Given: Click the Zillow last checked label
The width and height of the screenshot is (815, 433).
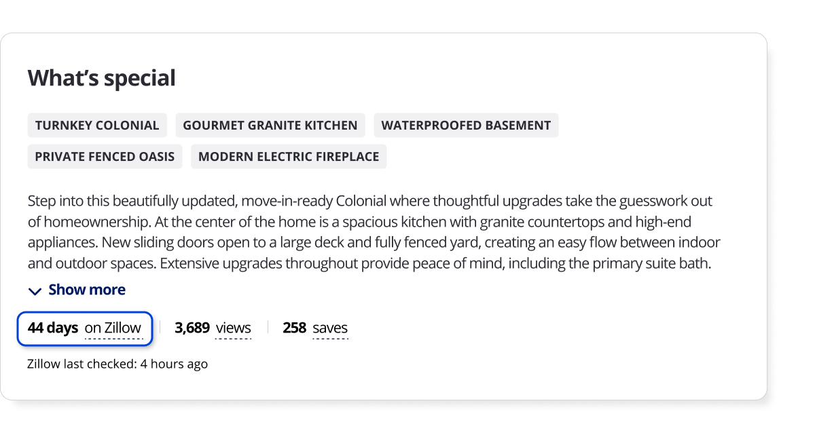Looking at the screenshot, I should 82,364.
